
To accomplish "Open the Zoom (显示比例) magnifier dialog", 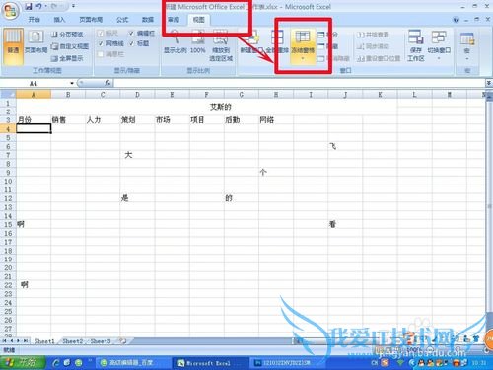I will 176,41.
